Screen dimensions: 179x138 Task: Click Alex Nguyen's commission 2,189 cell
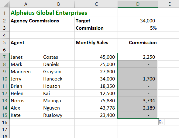[x=138, y=108]
